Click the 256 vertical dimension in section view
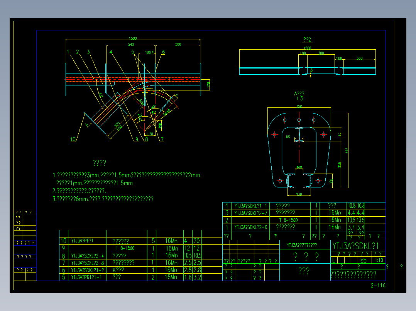The height and width of the screenshot is (311, 416). (x=339, y=165)
